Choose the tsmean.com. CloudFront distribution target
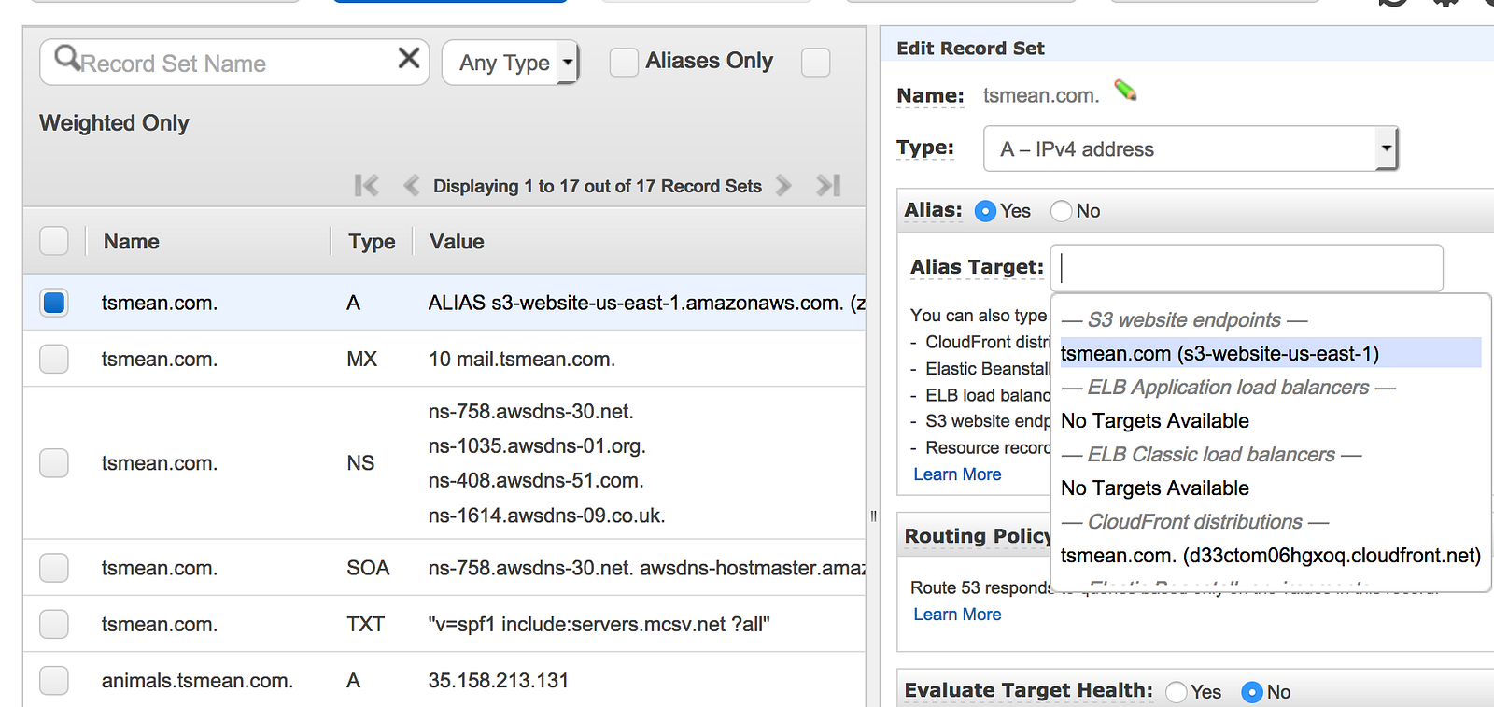 pos(1270,556)
